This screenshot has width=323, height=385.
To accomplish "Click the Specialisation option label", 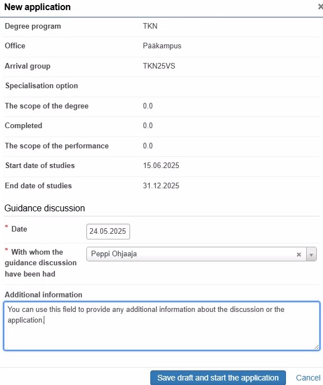I will pos(41,85).
